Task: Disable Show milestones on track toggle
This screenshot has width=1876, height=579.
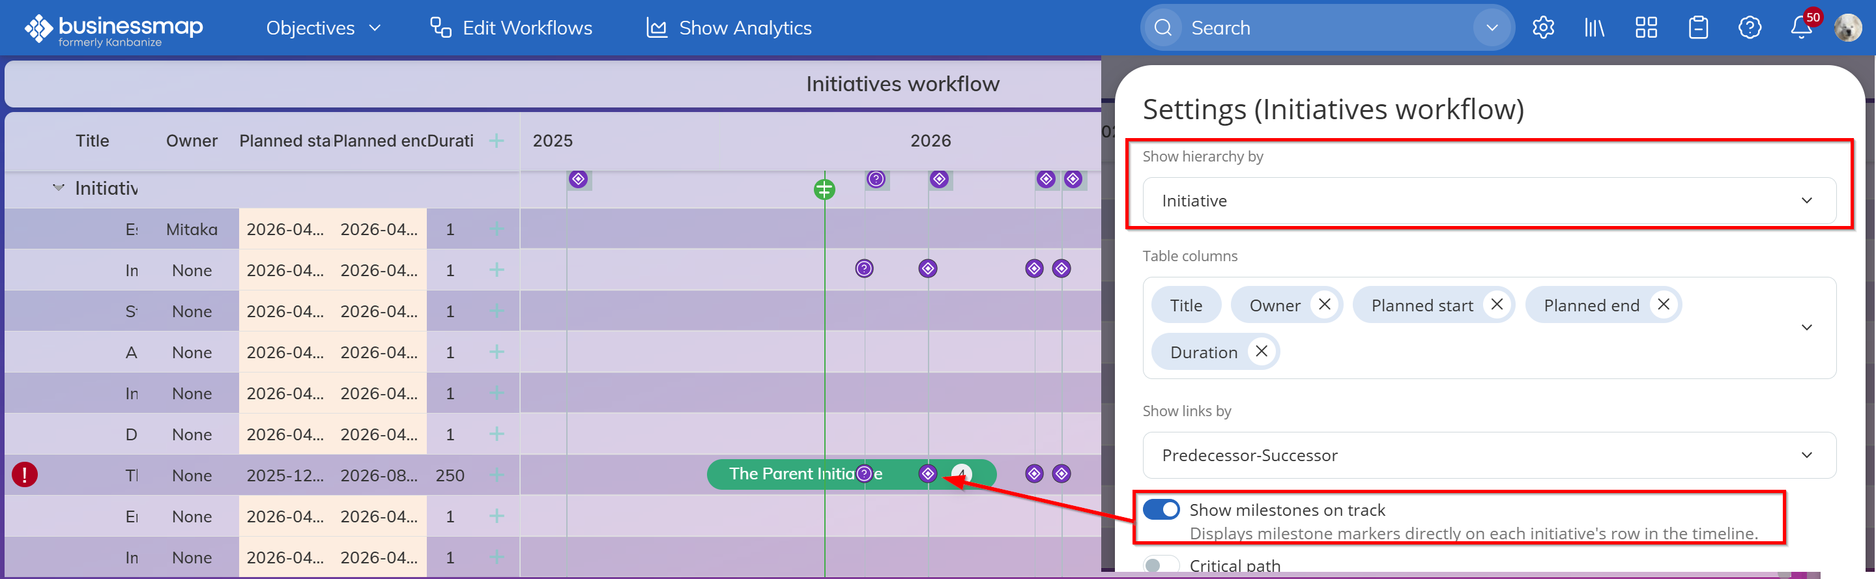Action: [1161, 509]
